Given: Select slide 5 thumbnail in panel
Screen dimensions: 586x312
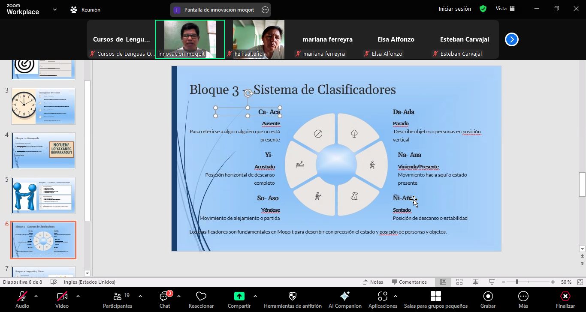Looking at the screenshot, I should click(x=43, y=195).
